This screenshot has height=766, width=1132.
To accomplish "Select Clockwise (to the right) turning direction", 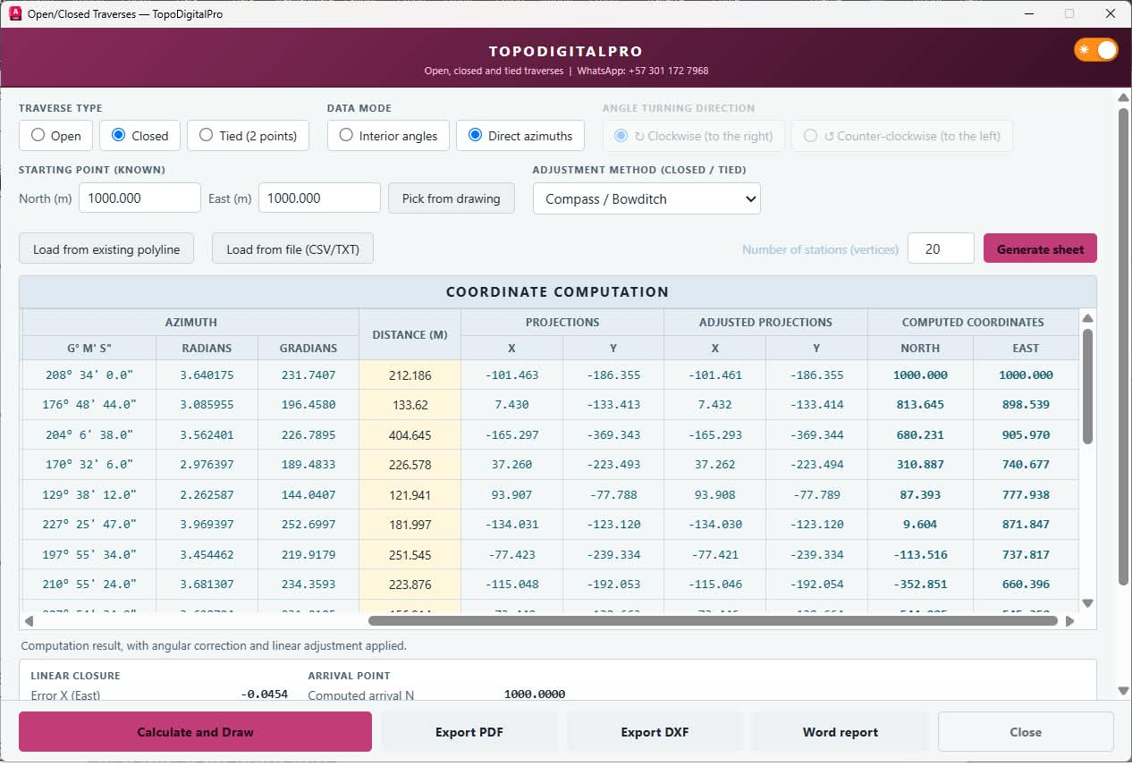I will click(x=693, y=136).
